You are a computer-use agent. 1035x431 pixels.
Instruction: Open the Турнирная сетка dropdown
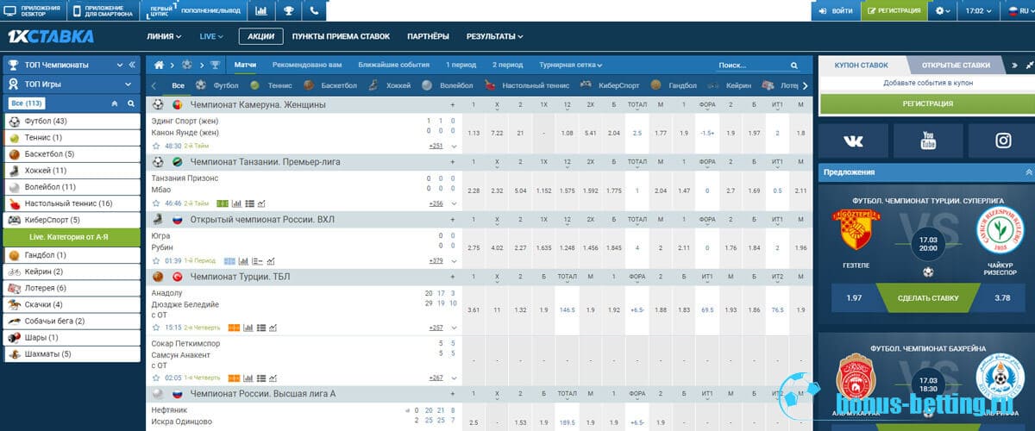point(571,65)
